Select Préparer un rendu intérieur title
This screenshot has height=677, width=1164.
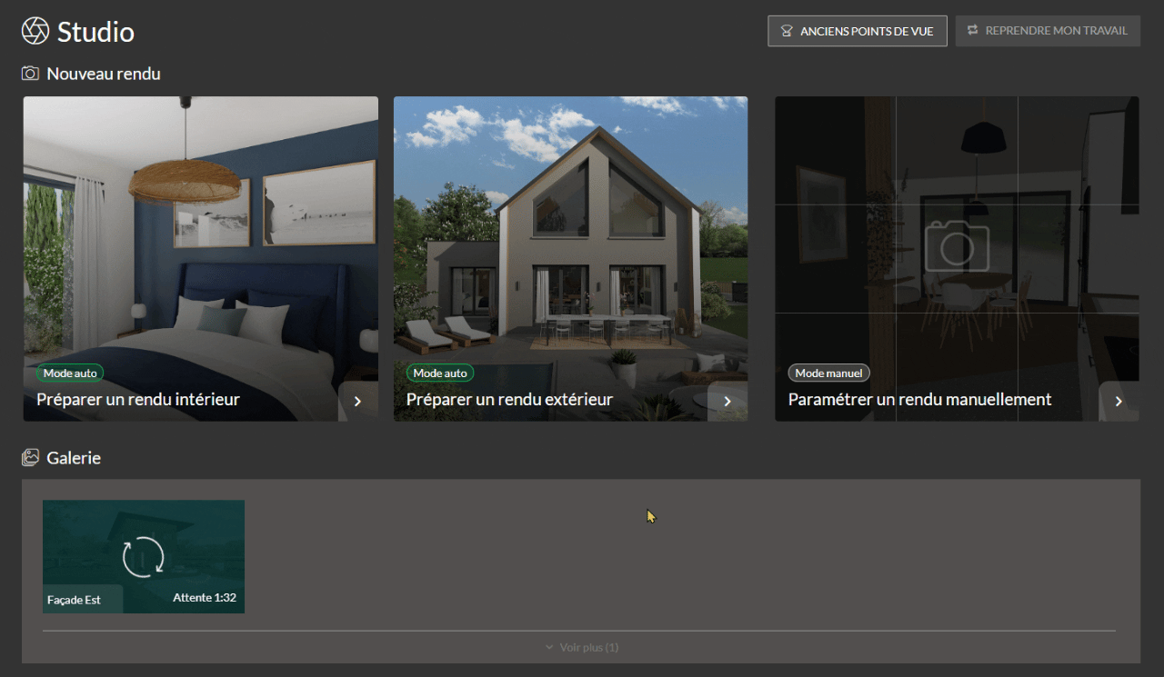pos(138,400)
